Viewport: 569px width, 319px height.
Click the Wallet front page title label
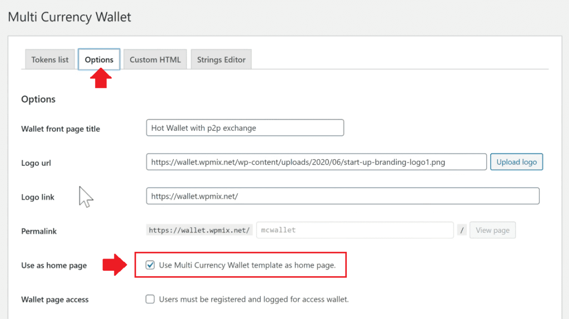pos(61,129)
